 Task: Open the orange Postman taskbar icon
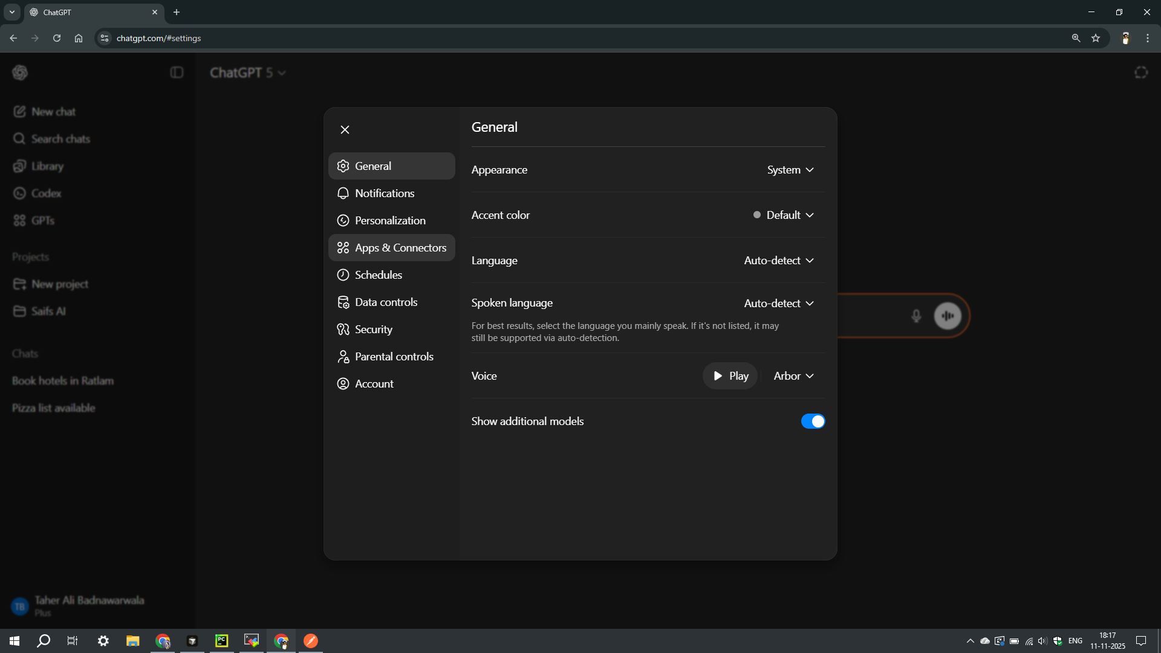[x=311, y=641]
